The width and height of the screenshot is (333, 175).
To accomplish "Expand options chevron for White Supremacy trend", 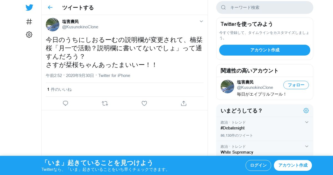I will tap(307, 146).
